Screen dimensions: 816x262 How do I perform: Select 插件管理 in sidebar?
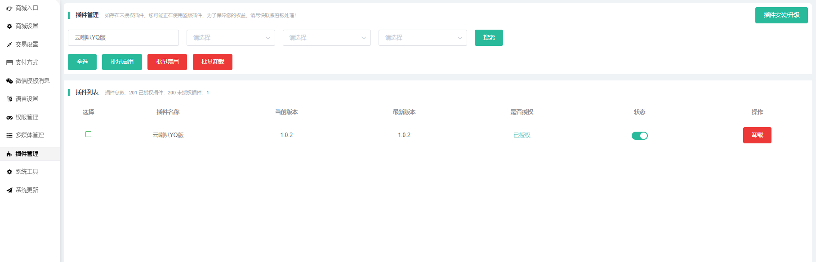pyautogui.click(x=30, y=154)
